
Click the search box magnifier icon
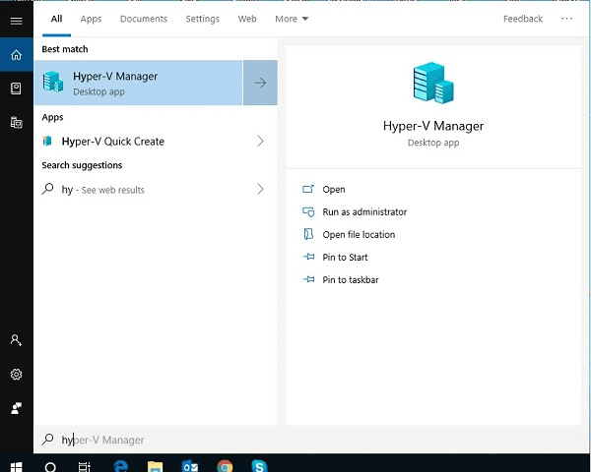pos(47,439)
